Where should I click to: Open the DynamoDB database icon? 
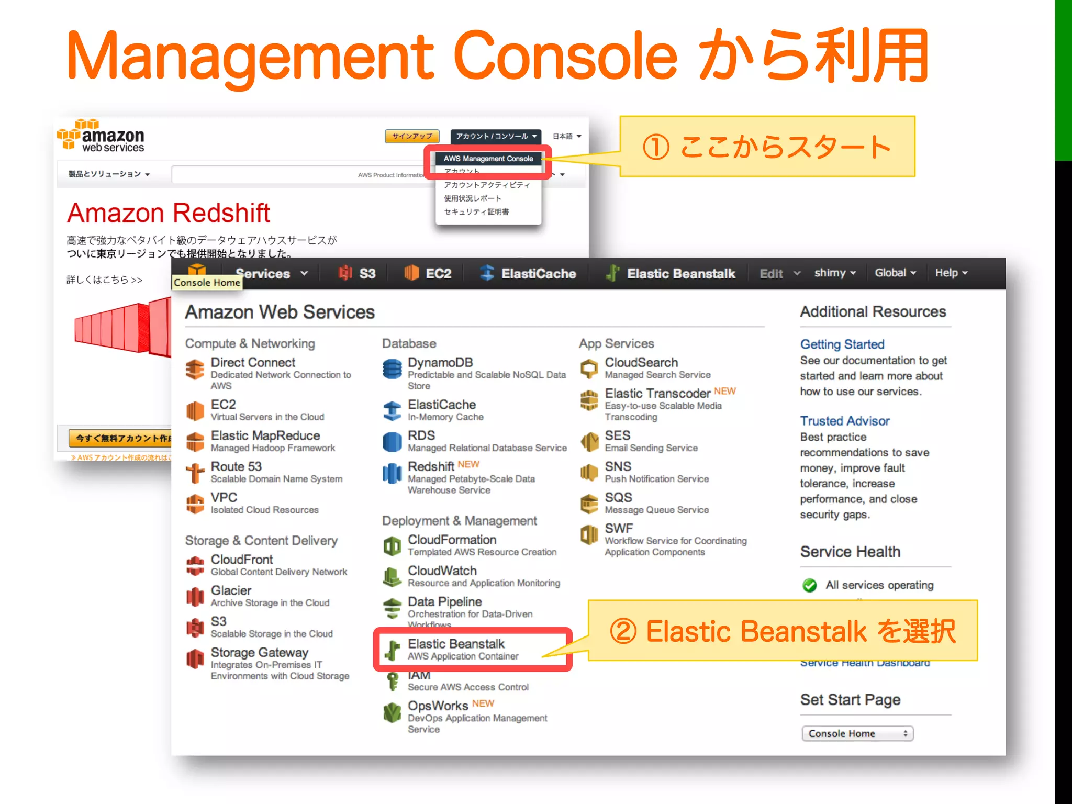pos(392,370)
